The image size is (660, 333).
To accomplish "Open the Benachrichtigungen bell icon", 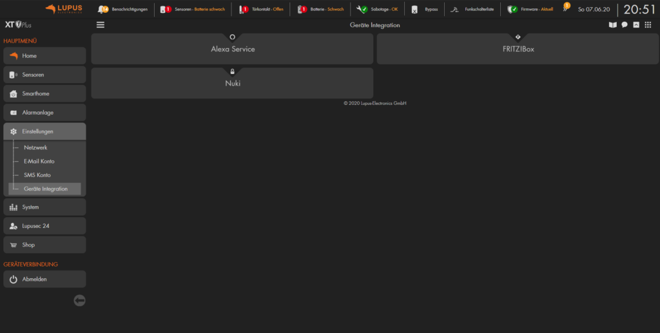I will [x=103, y=10].
